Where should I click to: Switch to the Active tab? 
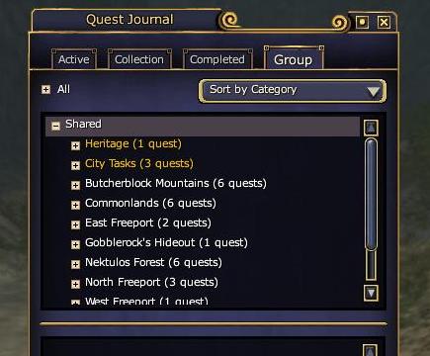point(74,59)
